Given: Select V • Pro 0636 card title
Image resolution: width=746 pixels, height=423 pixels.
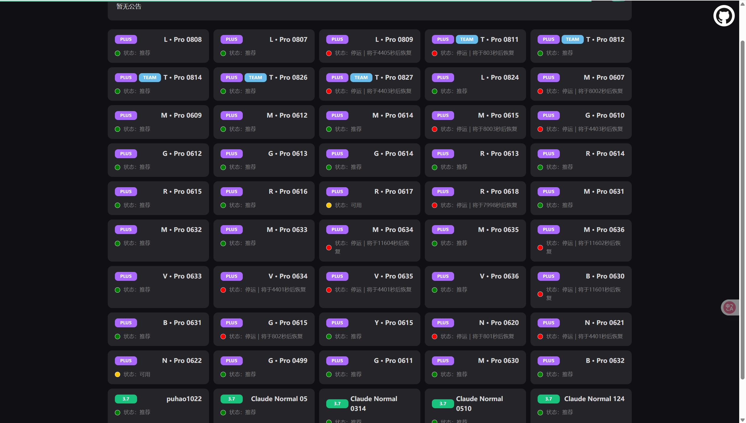Looking at the screenshot, I should coord(499,276).
